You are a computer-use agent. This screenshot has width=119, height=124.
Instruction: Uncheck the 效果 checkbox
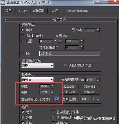(x=23, y=117)
